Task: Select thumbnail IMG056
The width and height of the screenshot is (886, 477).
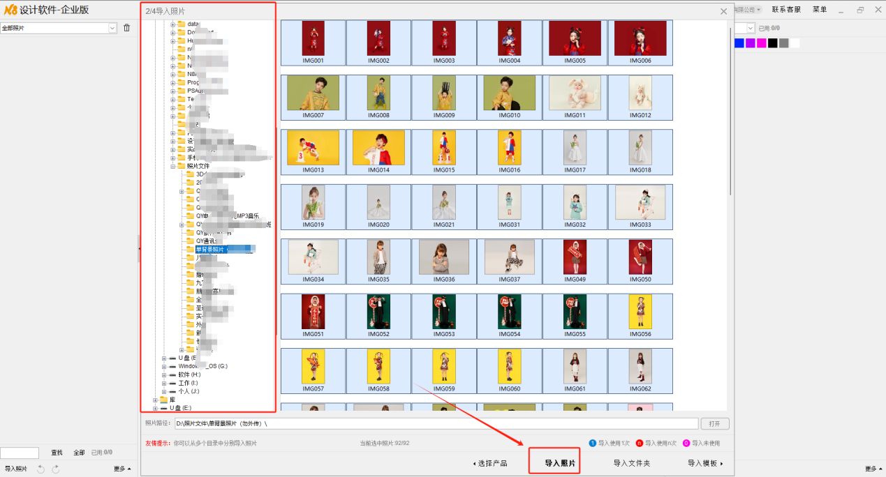Action: pyautogui.click(x=640, y=315)
